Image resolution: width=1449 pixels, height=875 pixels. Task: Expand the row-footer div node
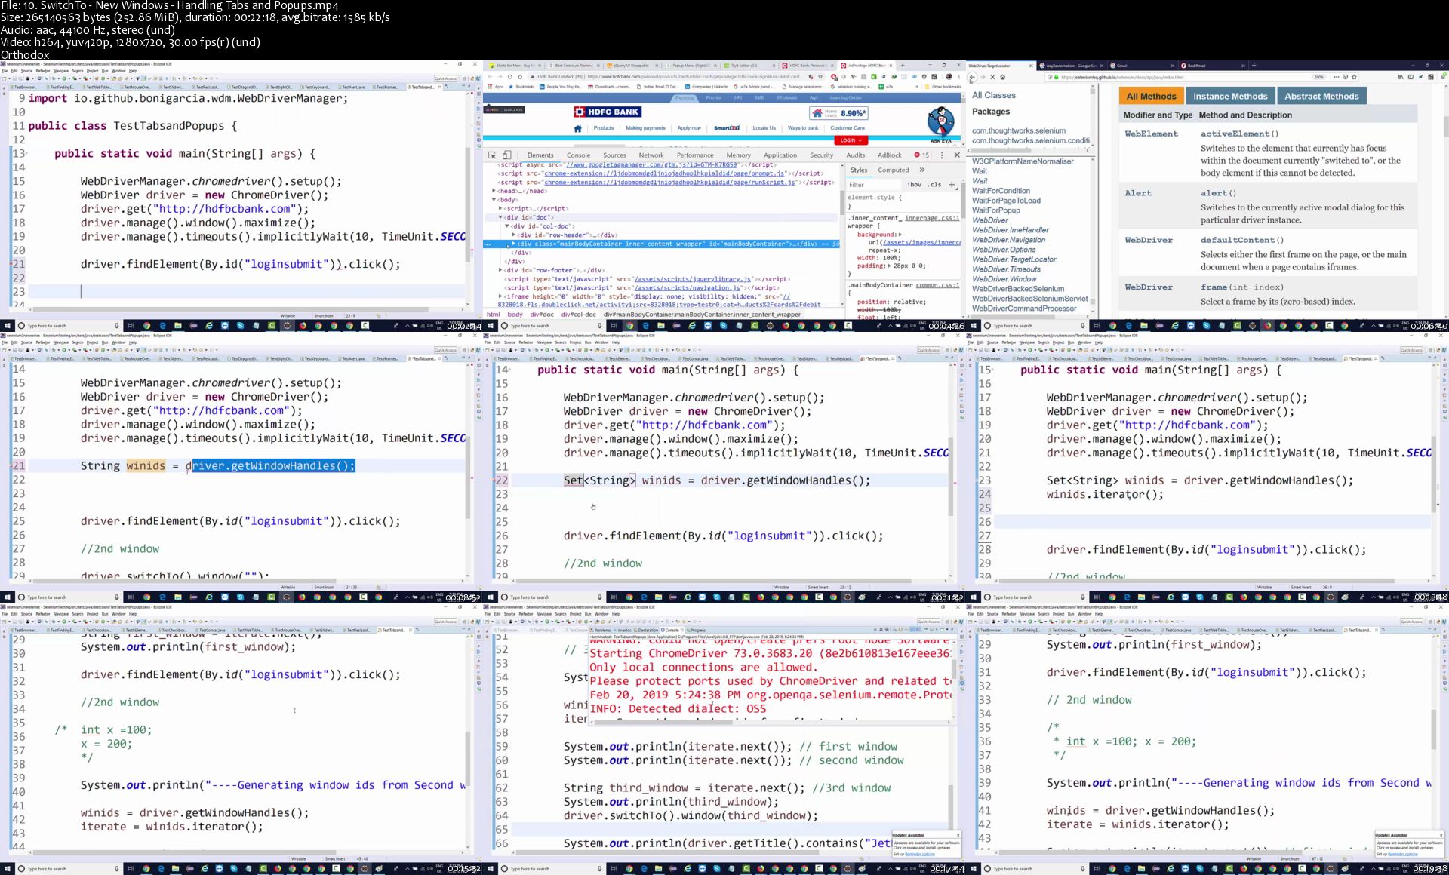(500, 270)
